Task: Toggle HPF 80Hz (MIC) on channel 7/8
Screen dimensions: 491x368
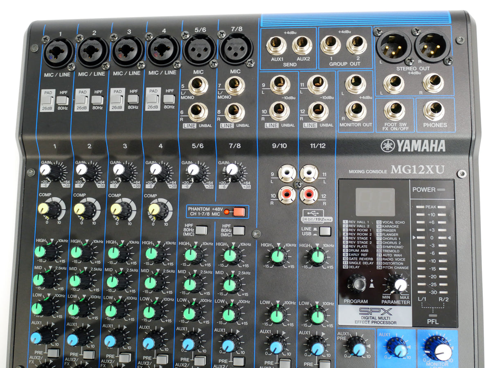Action: [239, 231]
